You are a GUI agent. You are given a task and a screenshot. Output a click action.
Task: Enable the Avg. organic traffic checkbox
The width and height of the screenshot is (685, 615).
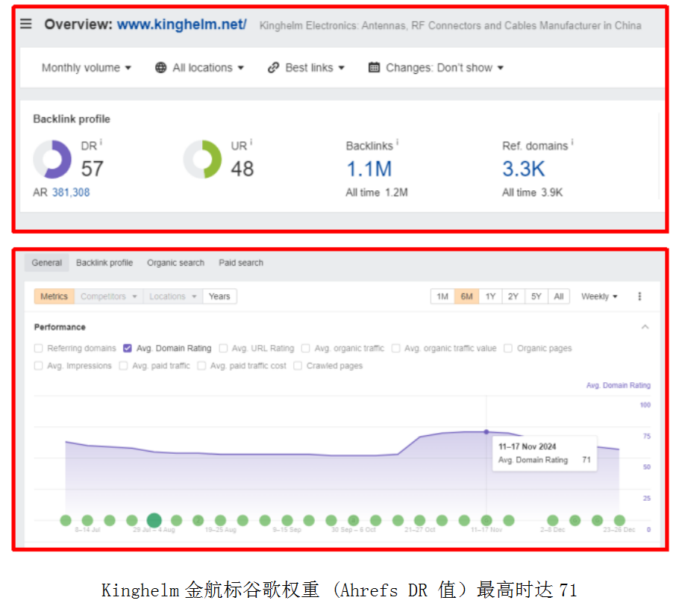306,349
